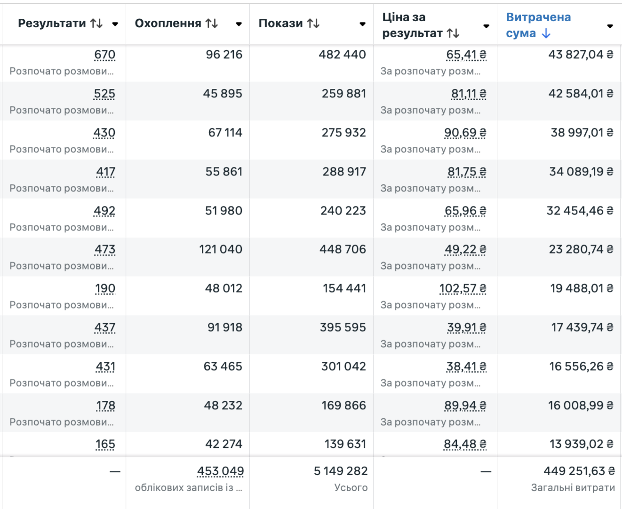Open the Ціна за результат column caret
Viewport: 622px width, 509px height.
[486, 26]
